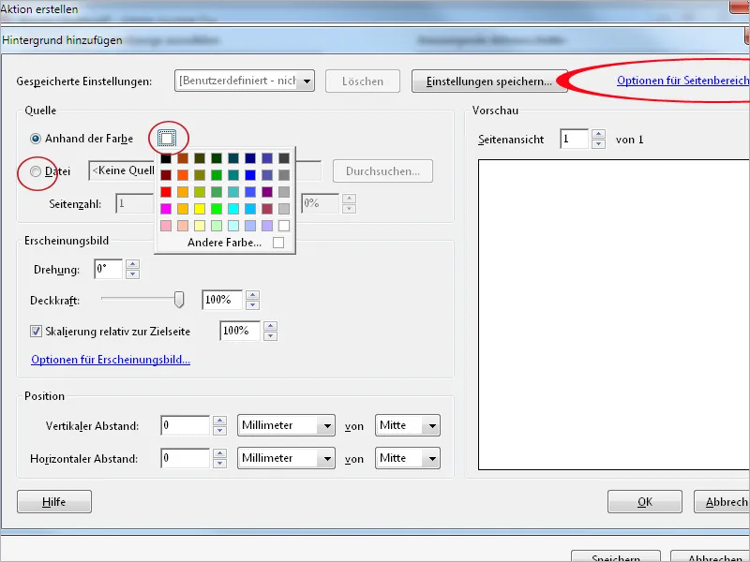Decrease Horizontaler Abstand with down arrow
The height and width of the screenshot is (562, 750).
[219, 463]
